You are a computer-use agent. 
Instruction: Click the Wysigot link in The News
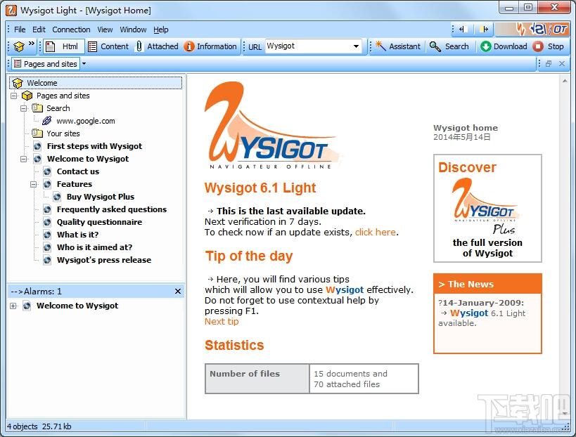pyautogui.click(x=469, y=313)
